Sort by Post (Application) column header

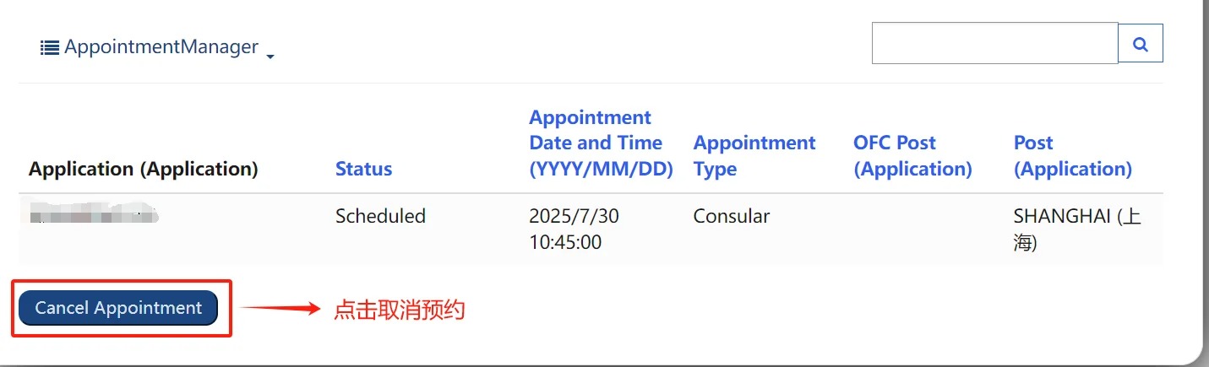click(x=1073, y=156)
